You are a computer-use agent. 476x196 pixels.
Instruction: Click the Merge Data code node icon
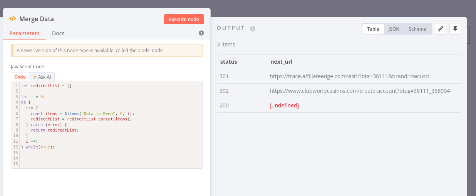tap(13, 19)
